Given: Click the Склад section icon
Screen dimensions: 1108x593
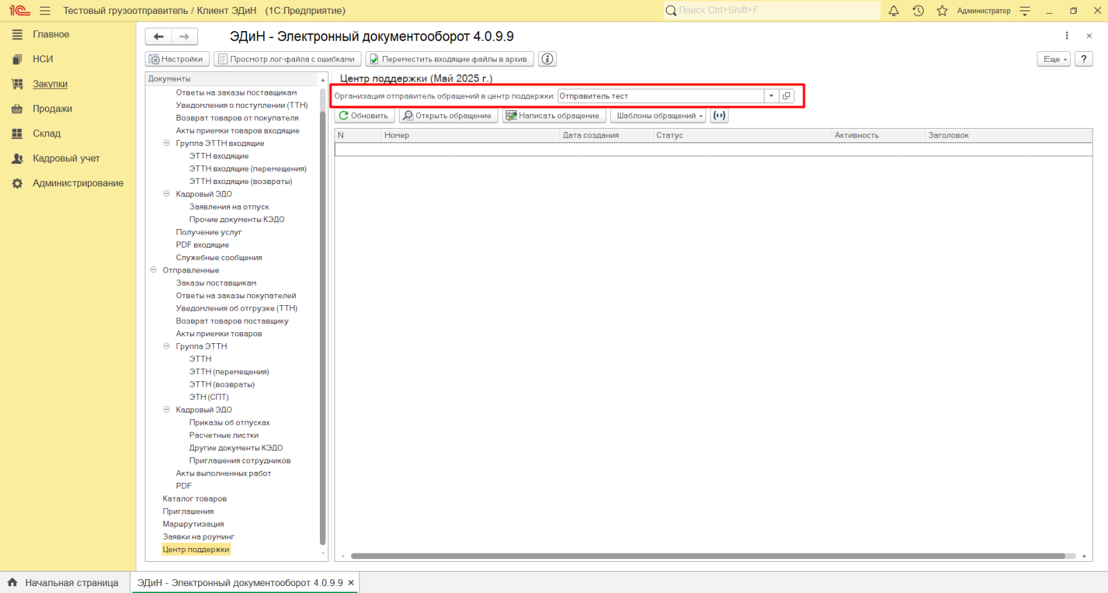Looking at the screenshot, I should pyautogui.click(x=17, y=134).
